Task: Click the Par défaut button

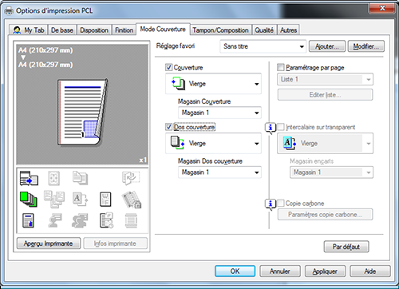Action: click(346, 247)
